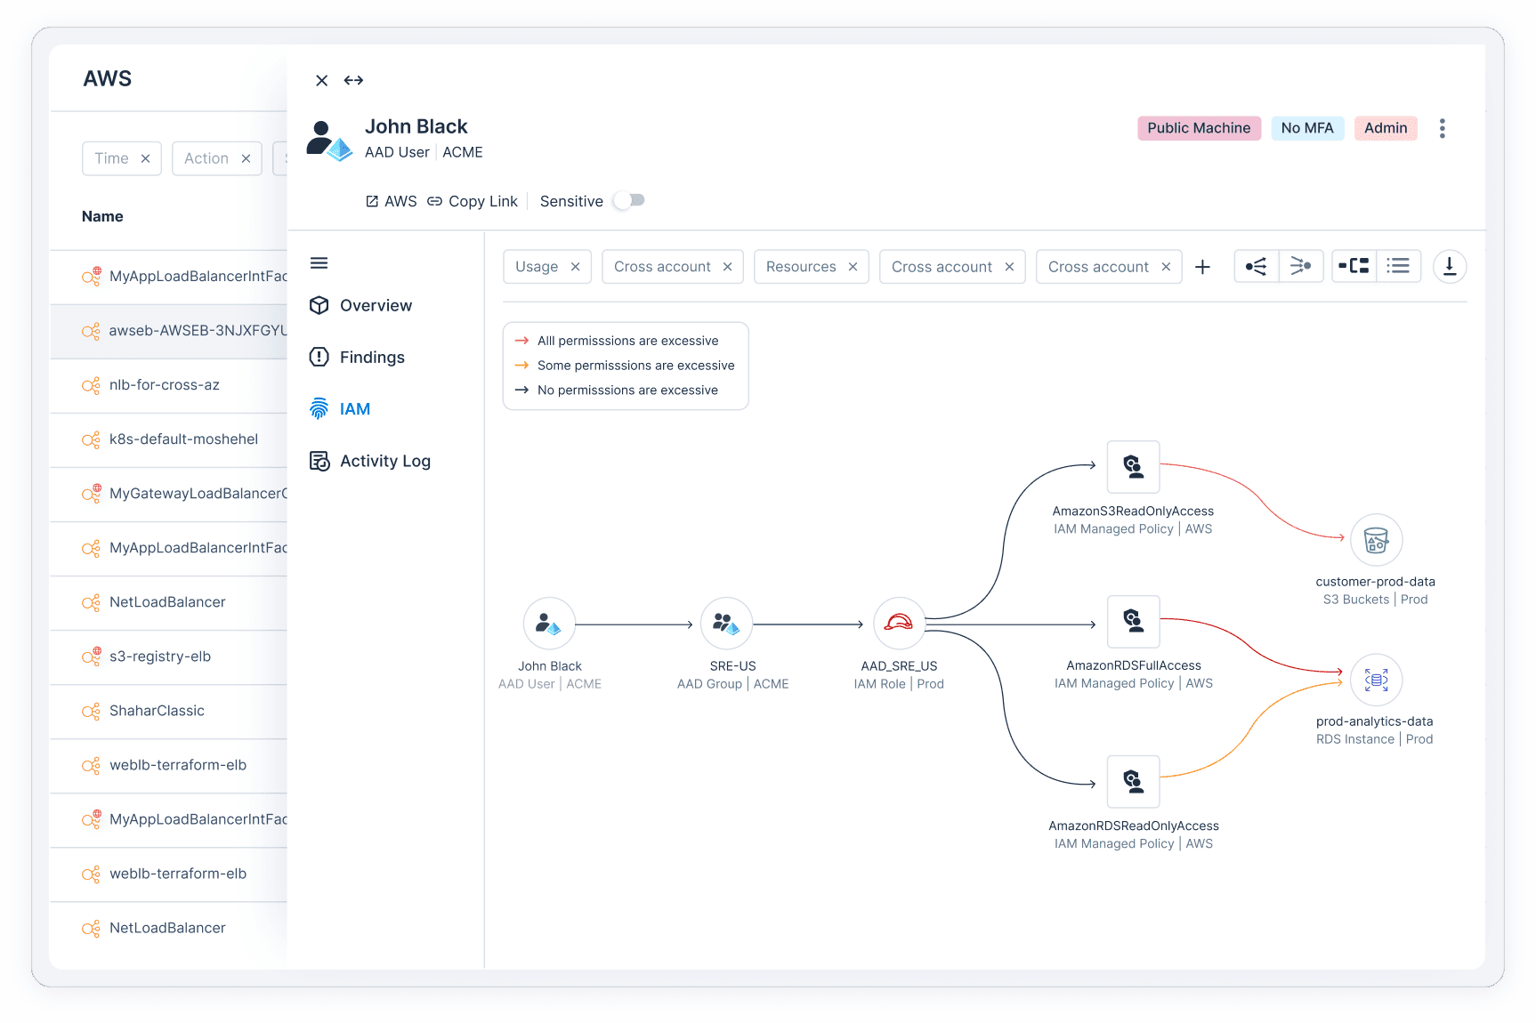Click the Action filter chip label
The image size is (1536, 1023).
coord(206,158)
